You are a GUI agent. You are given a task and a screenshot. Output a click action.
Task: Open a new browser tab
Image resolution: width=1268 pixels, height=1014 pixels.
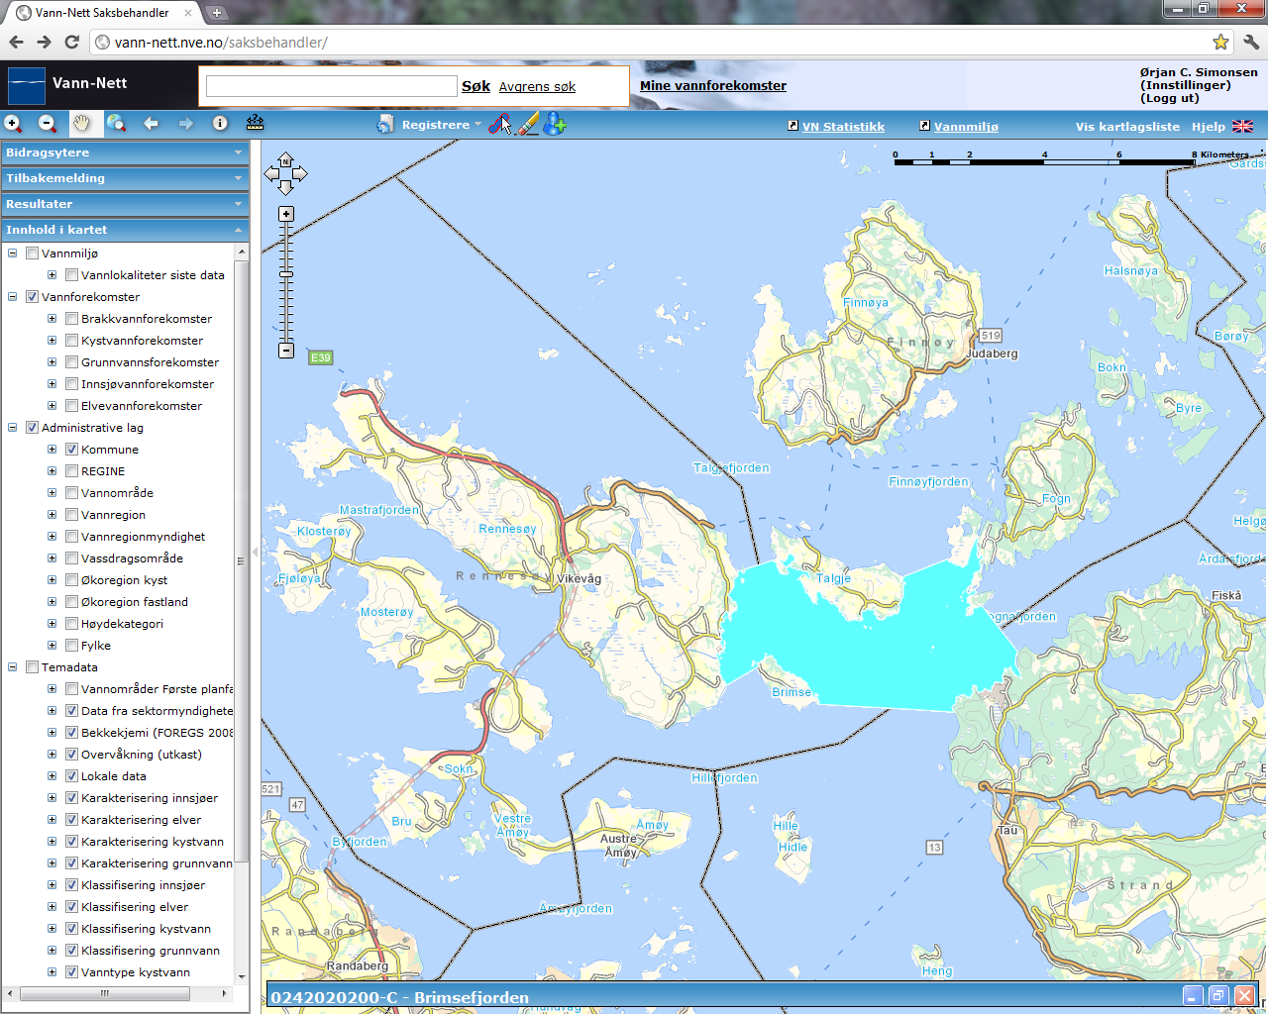pos(217,13)
